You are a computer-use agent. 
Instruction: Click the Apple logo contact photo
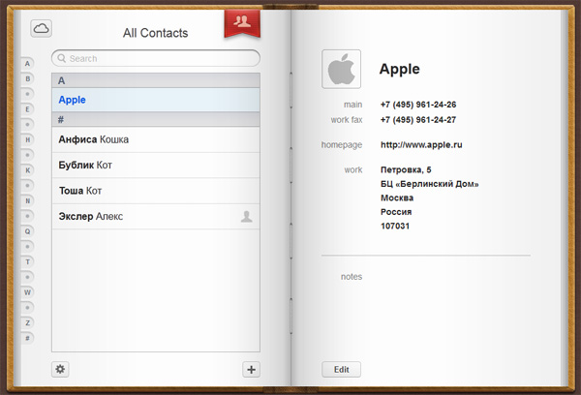tap(341, 69)
